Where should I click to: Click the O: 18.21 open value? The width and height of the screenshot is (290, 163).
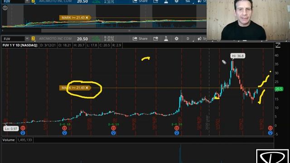click(x=64, y=45)
